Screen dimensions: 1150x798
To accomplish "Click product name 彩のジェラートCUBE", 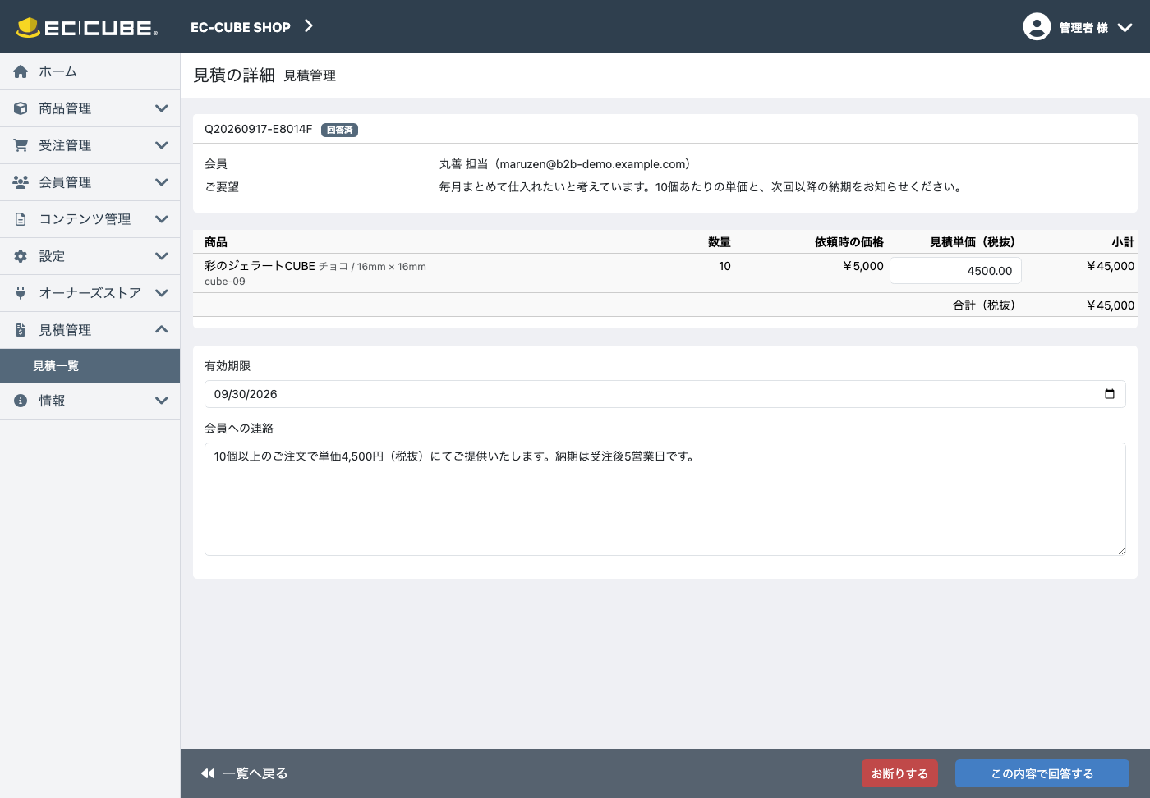I will click(x=260, y=266).
